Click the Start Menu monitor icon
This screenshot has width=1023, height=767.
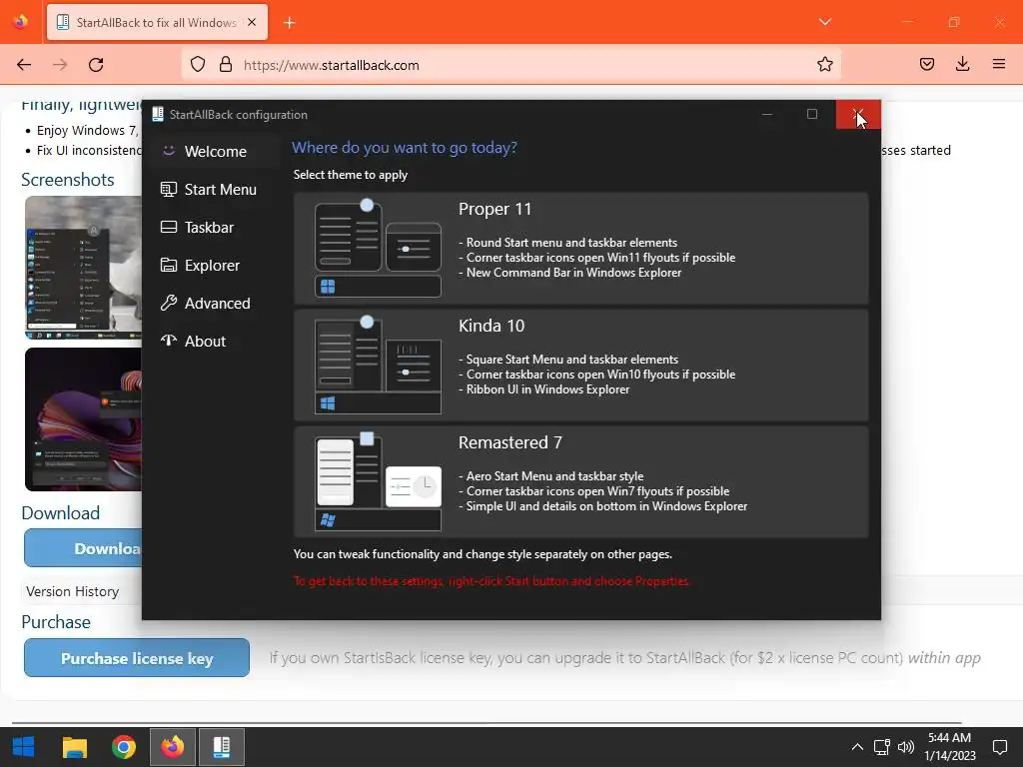169,189
